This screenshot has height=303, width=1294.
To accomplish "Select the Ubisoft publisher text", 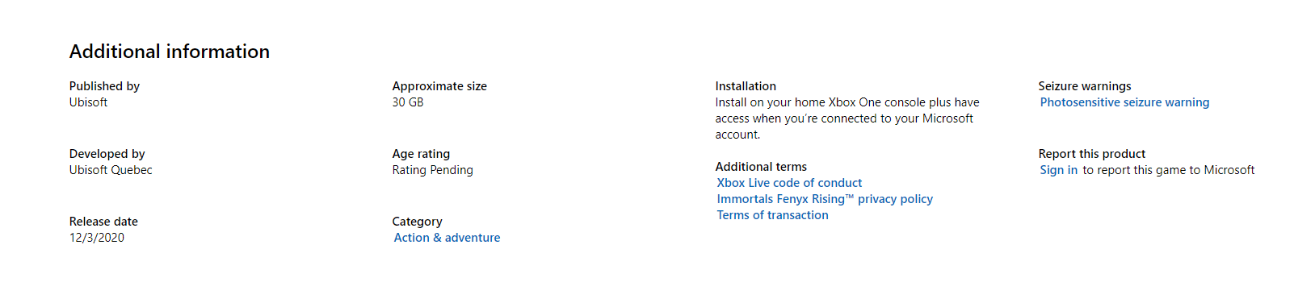I will (x=88, y=102).
